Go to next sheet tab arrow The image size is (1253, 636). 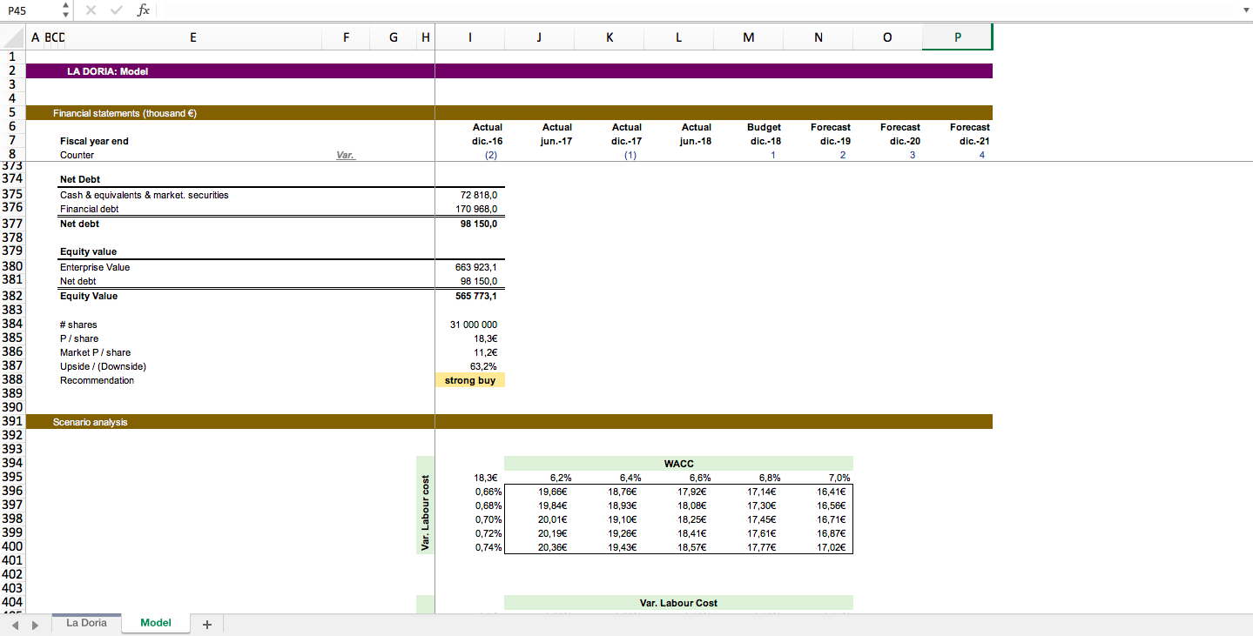35,624
